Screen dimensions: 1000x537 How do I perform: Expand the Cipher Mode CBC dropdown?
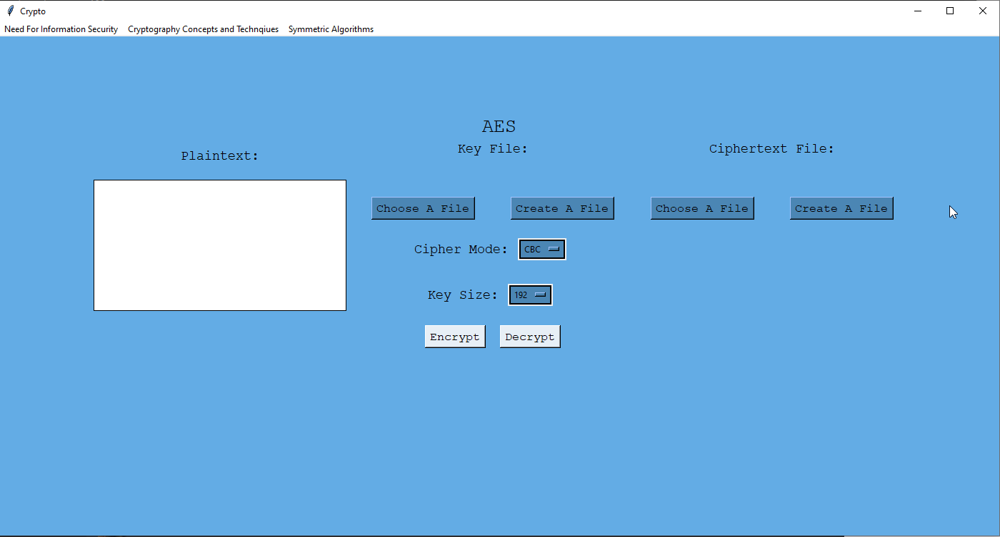pyautogui.click(x=542, y=250)
